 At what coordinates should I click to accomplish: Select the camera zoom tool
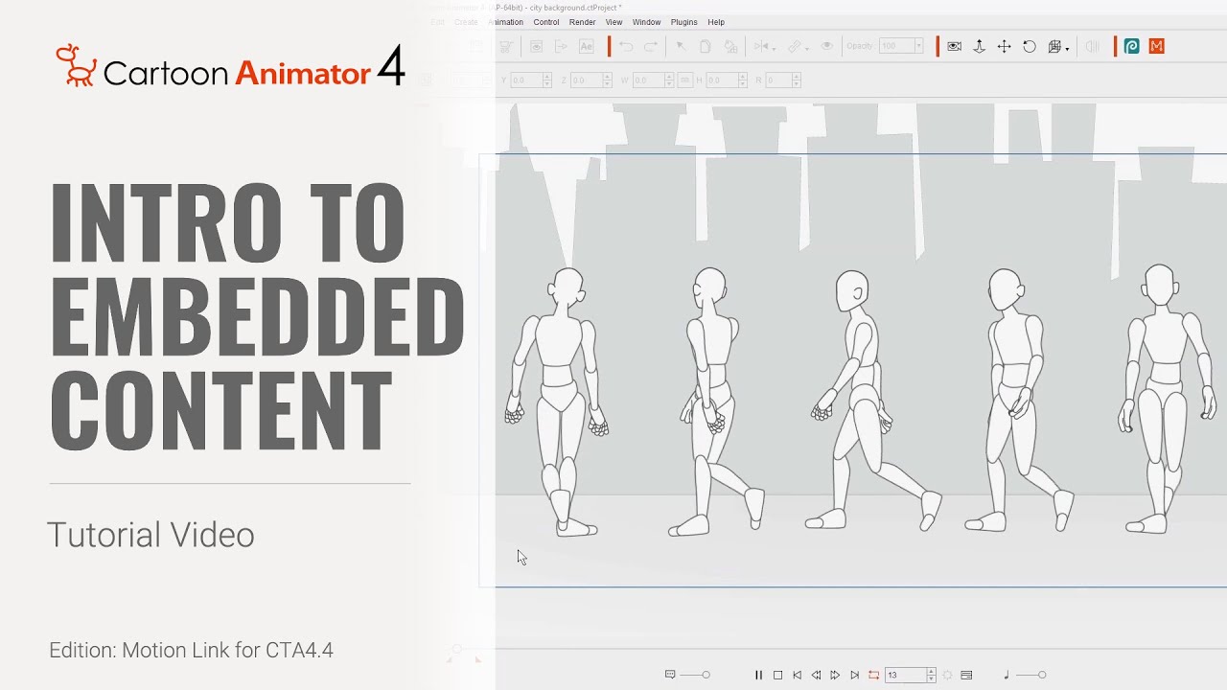[x=979, y=46]
